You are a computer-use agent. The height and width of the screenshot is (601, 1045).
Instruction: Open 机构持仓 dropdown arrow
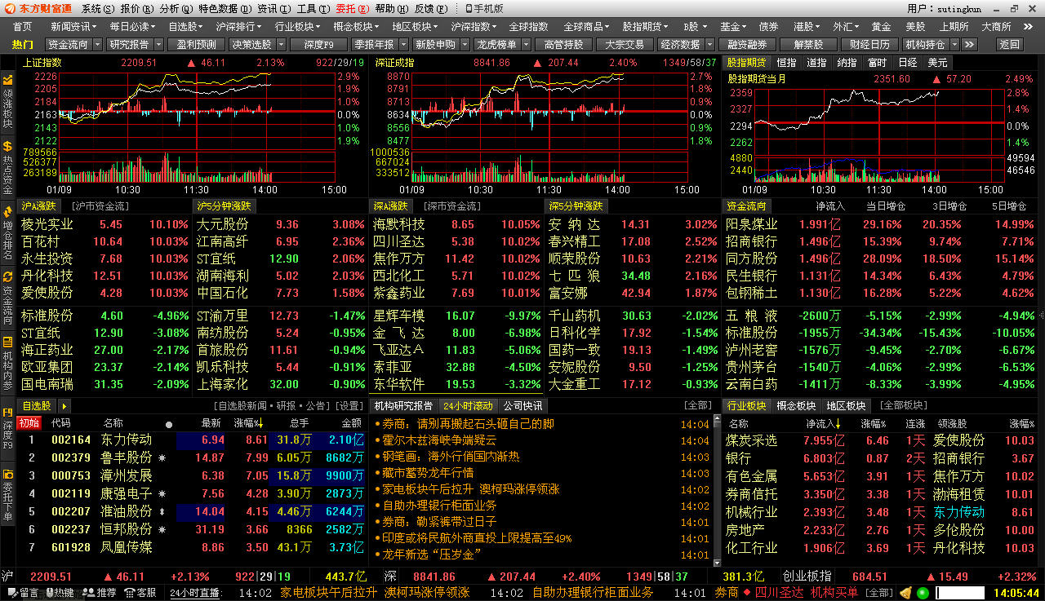954,44
